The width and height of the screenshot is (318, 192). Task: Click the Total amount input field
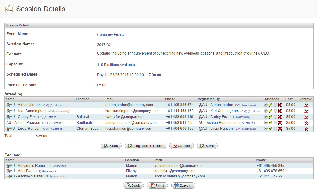tap(43, 136)
